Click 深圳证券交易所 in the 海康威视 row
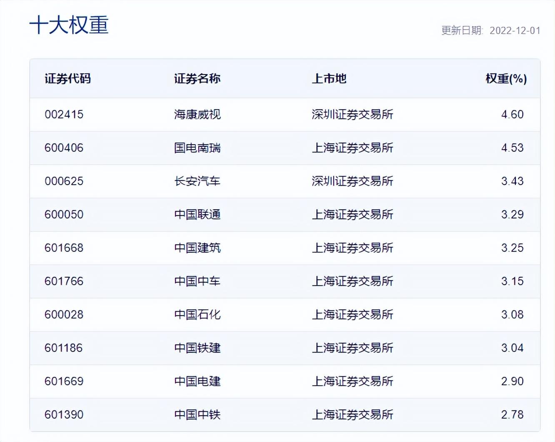The width and height of the screenshot is (555, 442). pyautogui.click(x=352, y=114)
